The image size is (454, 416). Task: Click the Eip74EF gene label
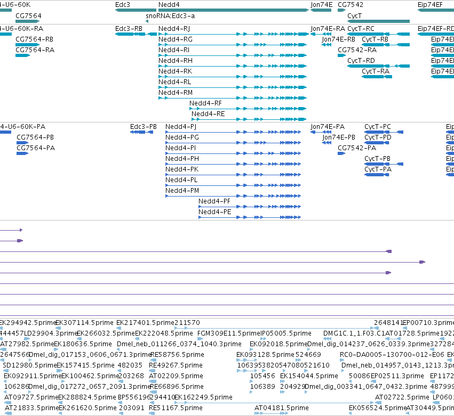point(430,5)
